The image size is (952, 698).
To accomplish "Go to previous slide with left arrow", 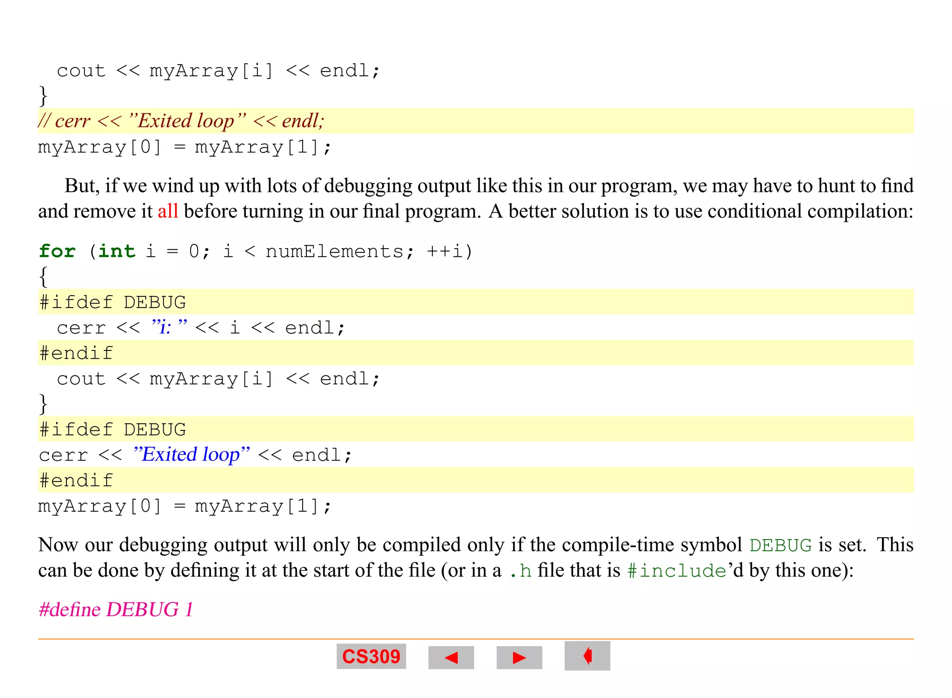I will 451,657.
